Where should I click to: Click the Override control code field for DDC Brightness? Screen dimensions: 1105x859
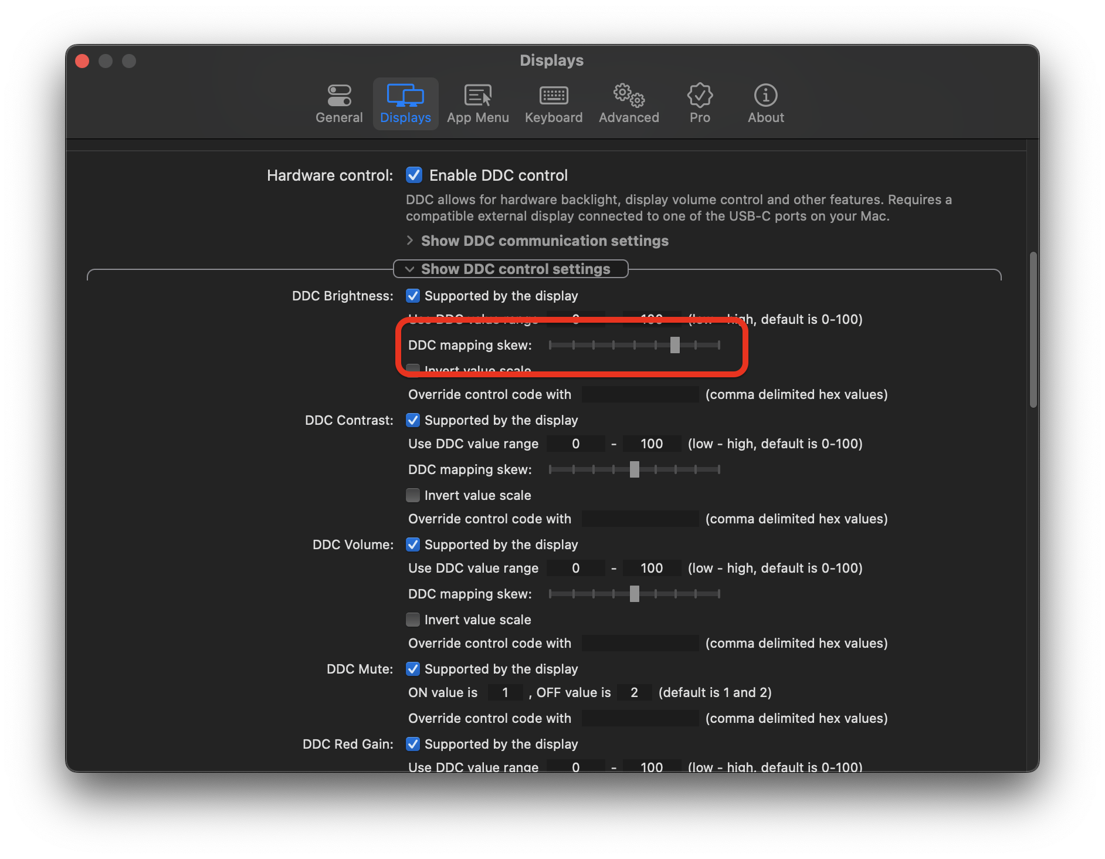pyautogui.click(x=639, y=394)
